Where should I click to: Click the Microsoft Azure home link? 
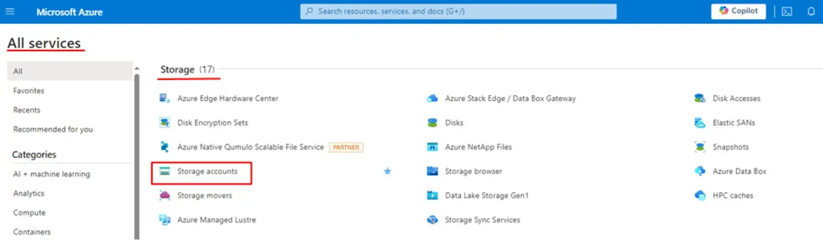pyautogui.click(x=69, y=12)
